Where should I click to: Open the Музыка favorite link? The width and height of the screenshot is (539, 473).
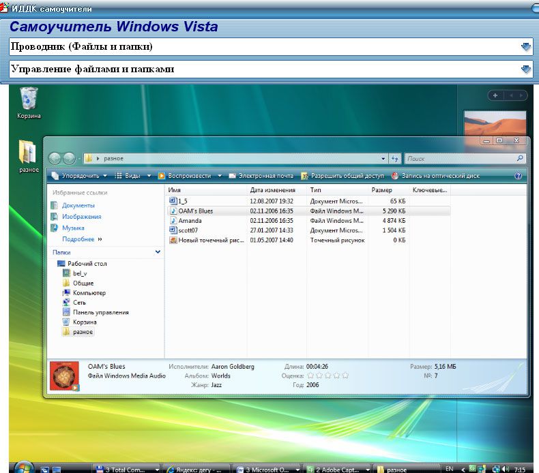coord(73,228)
